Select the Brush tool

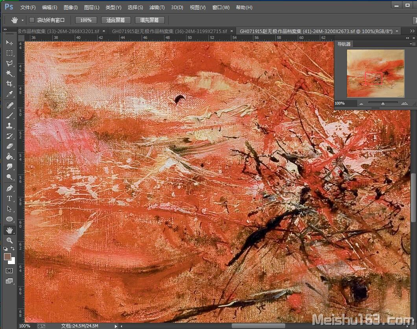click(x=9, y=116)
